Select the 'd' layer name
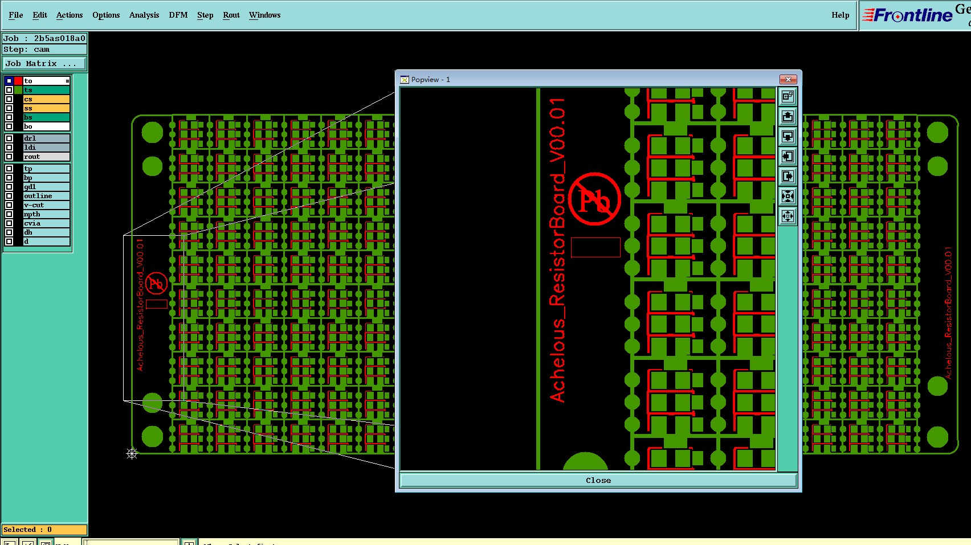Screen dimensions: 971x545 (46, 241)
